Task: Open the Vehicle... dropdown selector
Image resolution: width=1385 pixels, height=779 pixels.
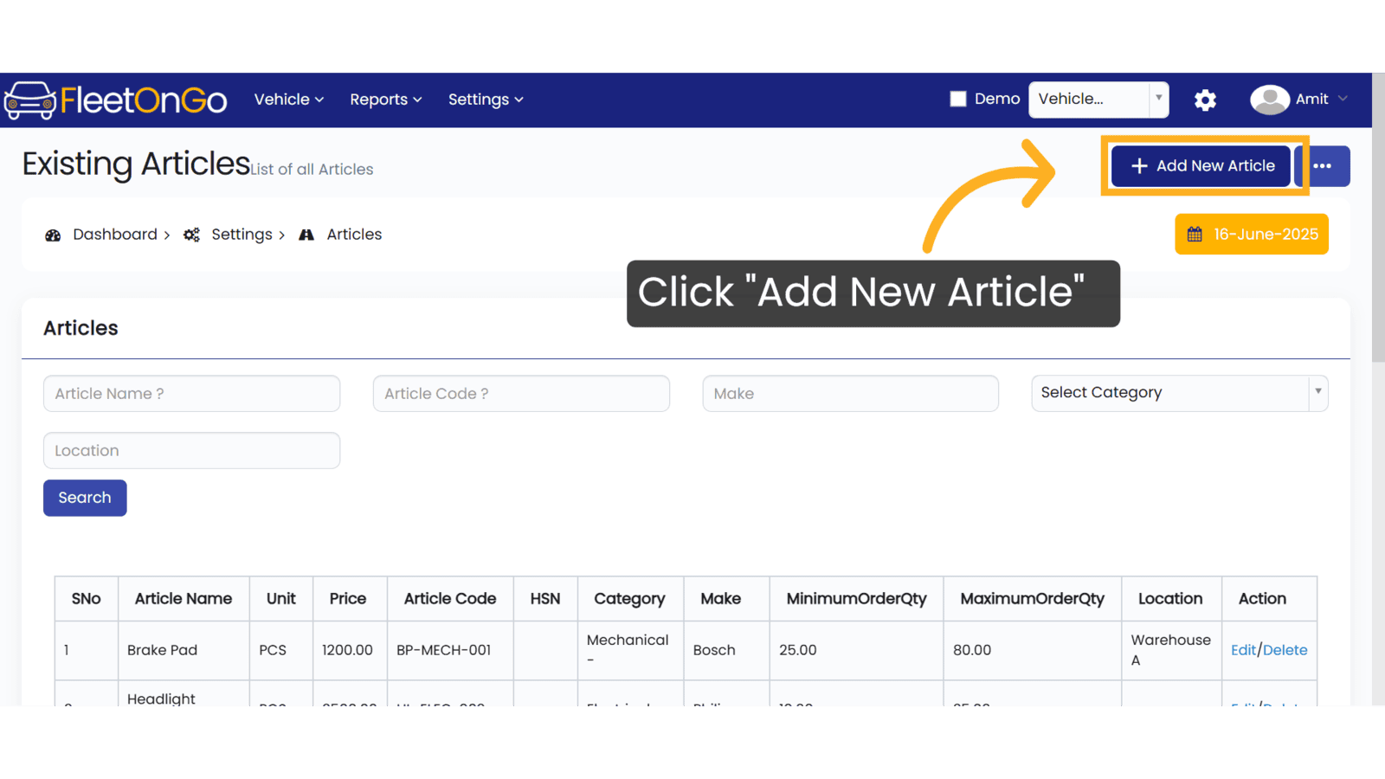Action: pos(1098,100)
